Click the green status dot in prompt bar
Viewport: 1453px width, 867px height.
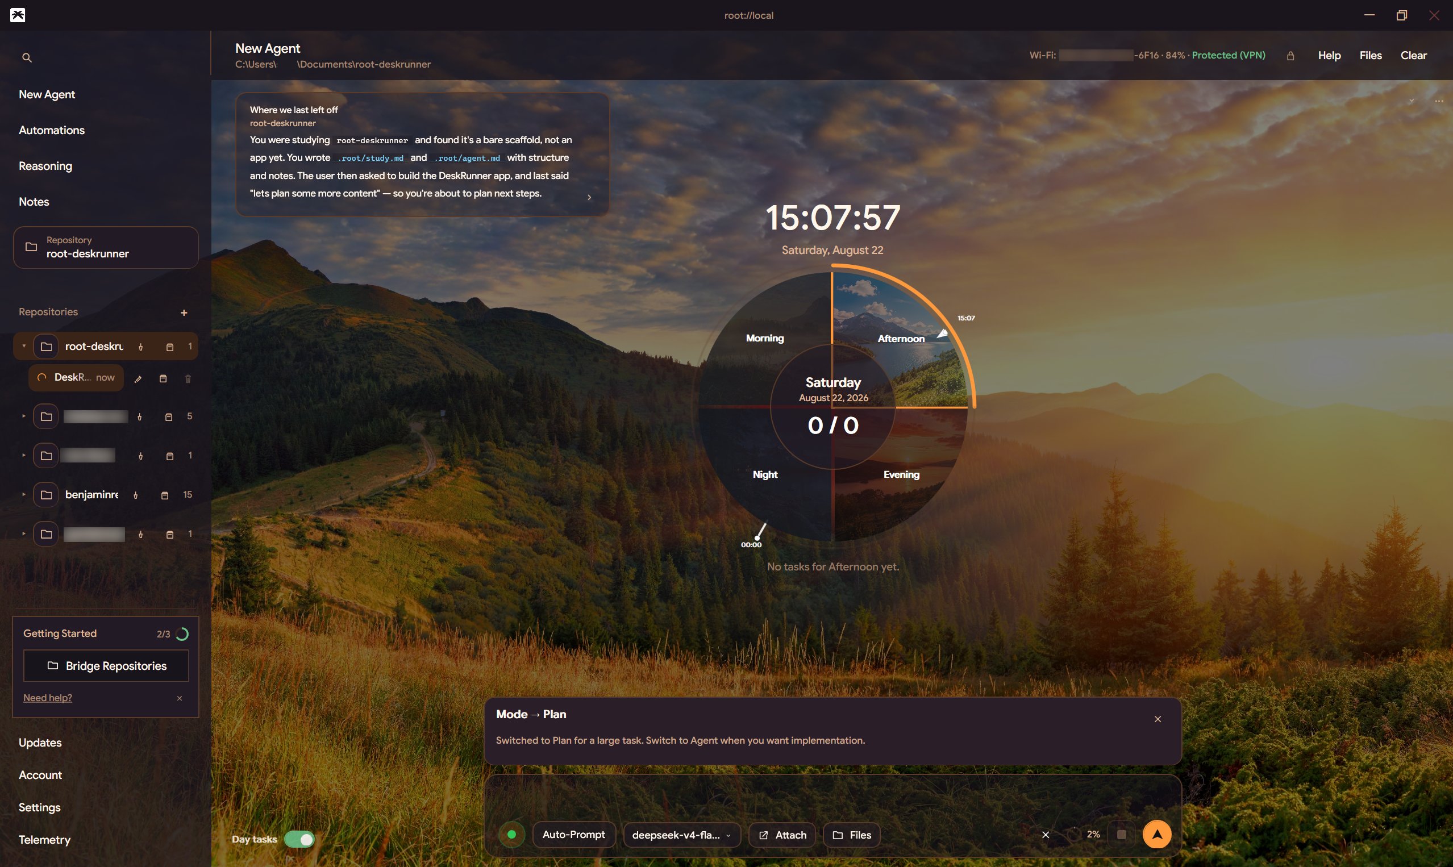coord(511,834)
